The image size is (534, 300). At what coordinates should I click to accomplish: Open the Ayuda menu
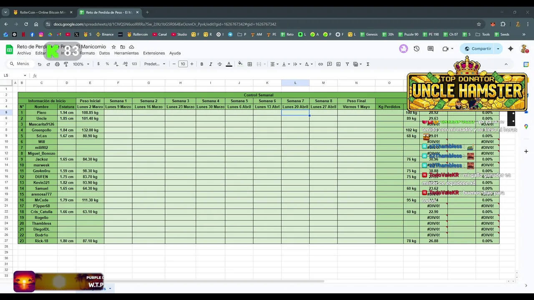pyautogui.click(x=175, y=53)
